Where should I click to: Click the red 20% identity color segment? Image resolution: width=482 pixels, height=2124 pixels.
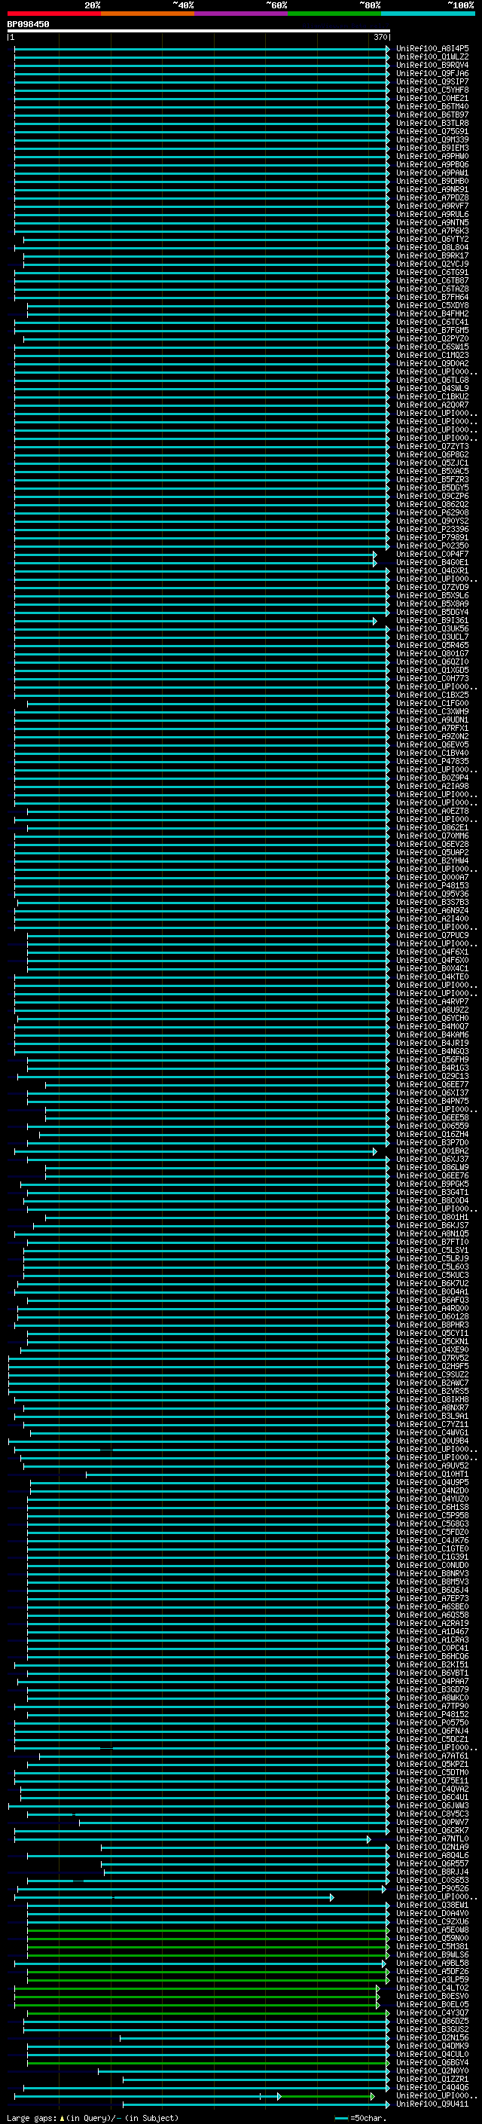[x=53, y=14]
